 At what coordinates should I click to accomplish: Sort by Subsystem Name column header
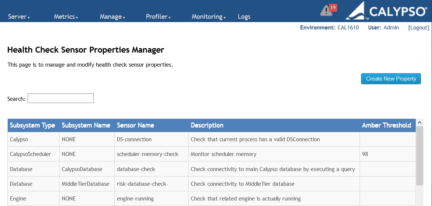tap(86, 125)
